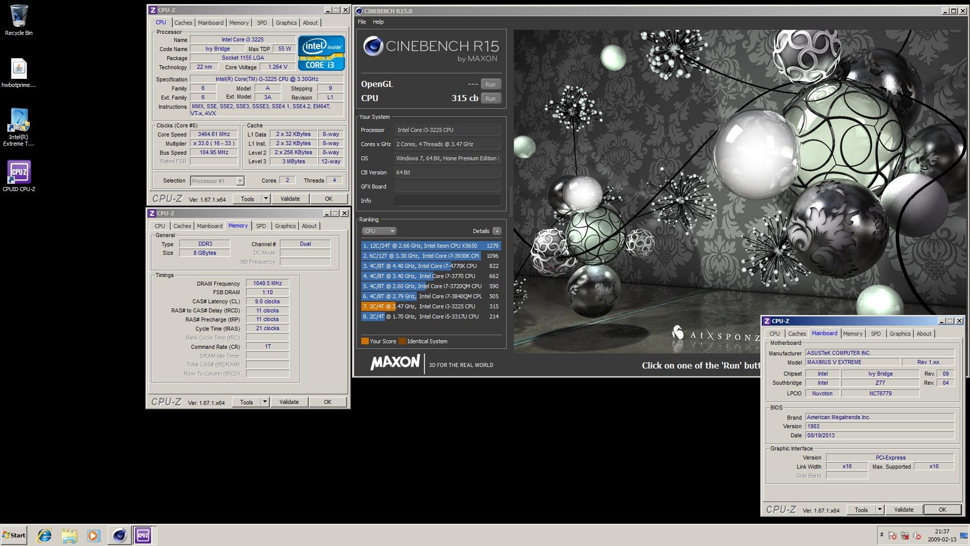970x546 pixels.
Task: Open the Recycle Bin desktop icon
Action: [x=19, y=20]
